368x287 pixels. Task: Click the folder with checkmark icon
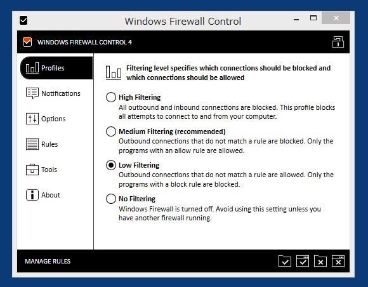tap(285, 261)
